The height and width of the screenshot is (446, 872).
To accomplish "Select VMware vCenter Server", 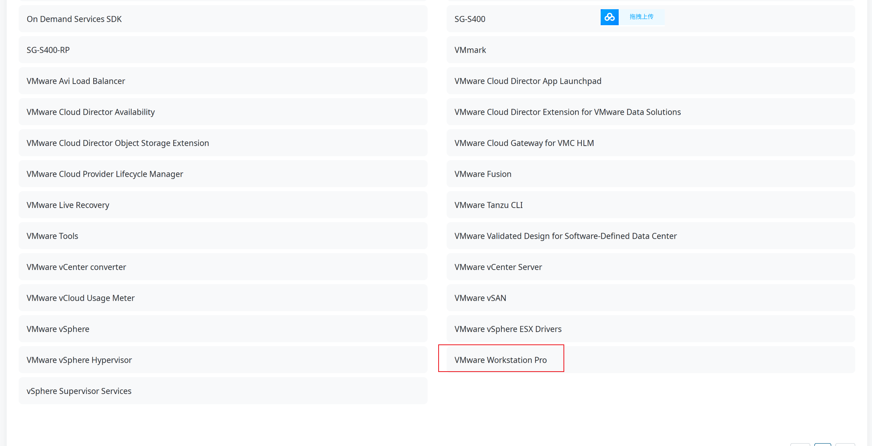I will point(498,267).
